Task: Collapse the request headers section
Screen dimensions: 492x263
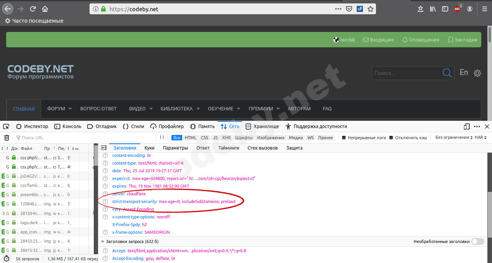Action: click(103, 241)
